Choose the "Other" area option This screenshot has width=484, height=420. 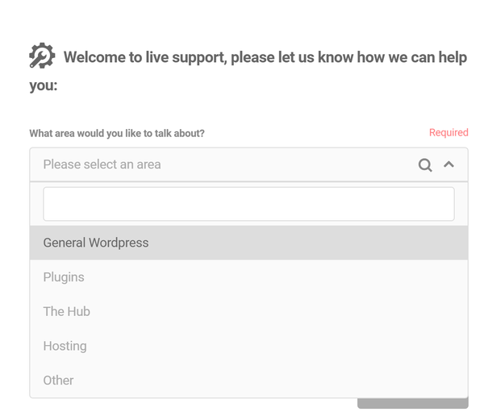click(58, 380)
